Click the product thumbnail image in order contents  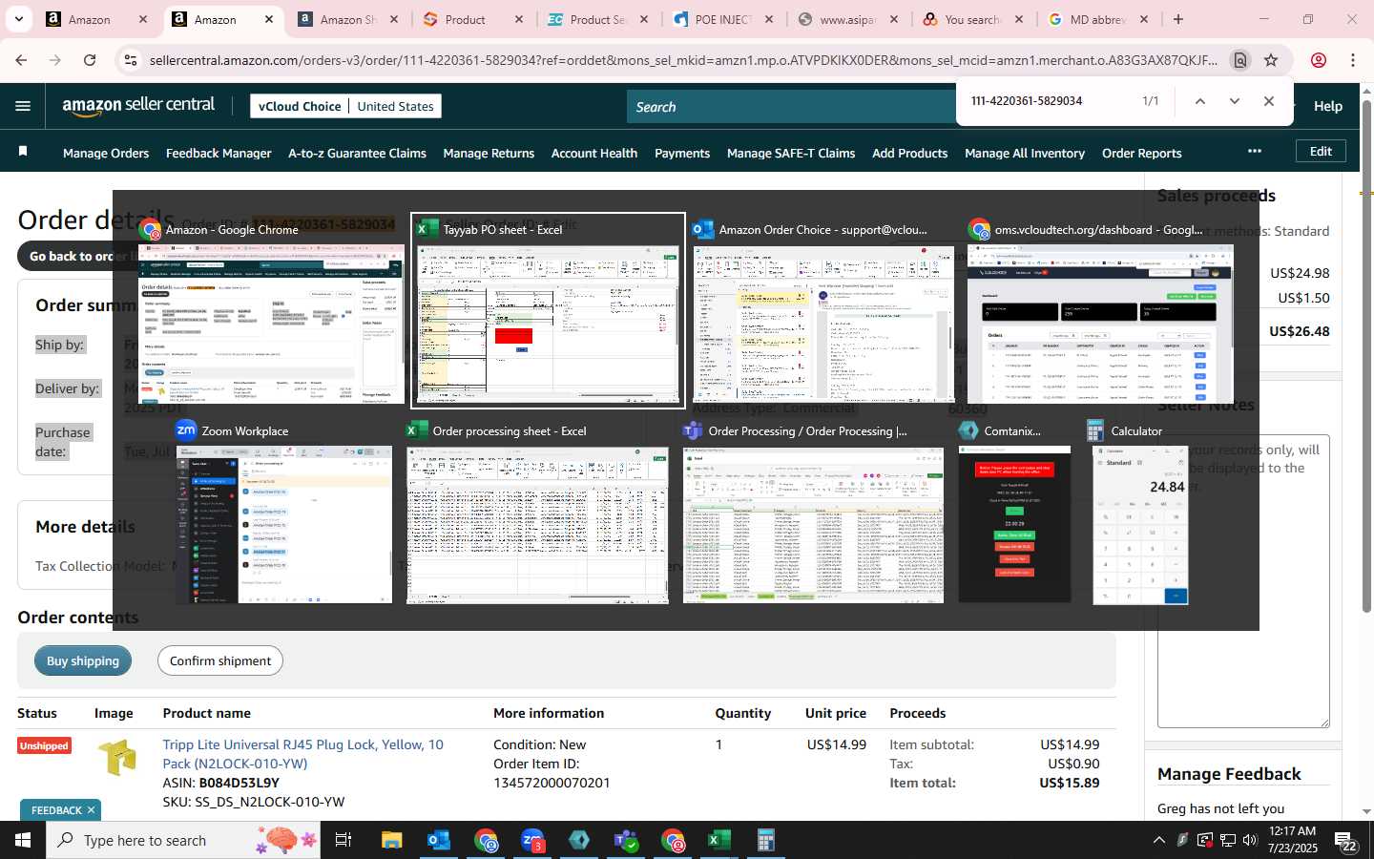118,758
